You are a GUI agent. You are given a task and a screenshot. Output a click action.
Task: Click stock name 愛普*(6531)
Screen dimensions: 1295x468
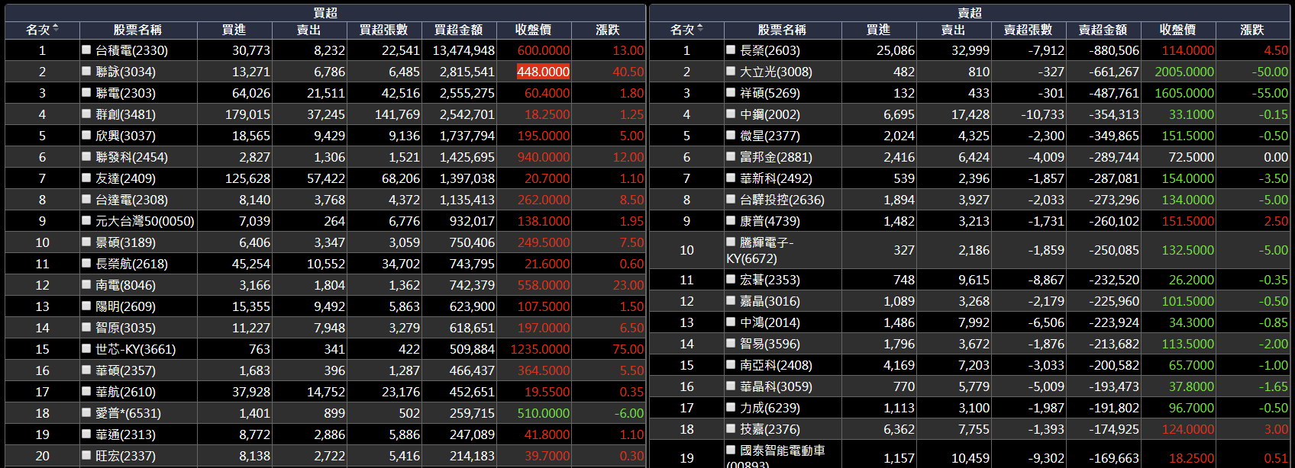(x=128, y=413)
